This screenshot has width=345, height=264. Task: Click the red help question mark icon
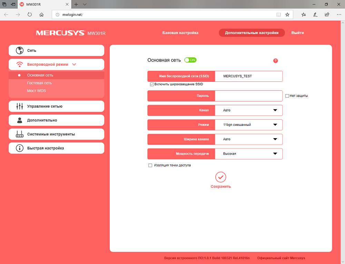[x=275, y=61]
